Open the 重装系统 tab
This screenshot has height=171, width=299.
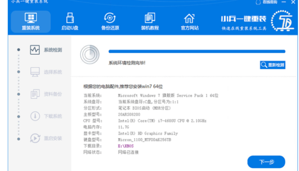pyautogui.click(x=31, y=22)
